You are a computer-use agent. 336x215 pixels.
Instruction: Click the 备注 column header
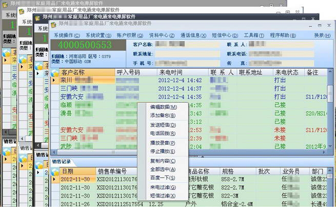pos(315,72)
